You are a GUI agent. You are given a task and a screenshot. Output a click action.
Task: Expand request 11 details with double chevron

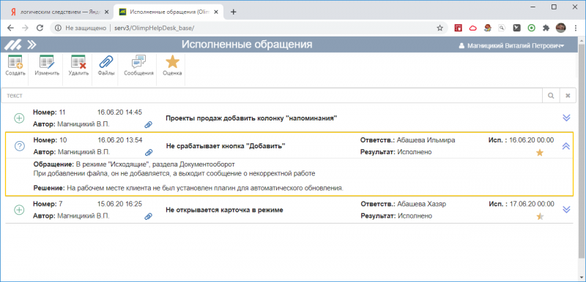tap(566, 118)
